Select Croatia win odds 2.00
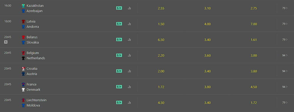The image size is (294, 112). [x=161, y=71]
